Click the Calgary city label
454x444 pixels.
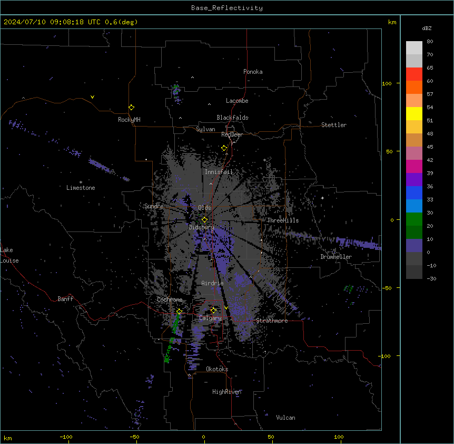coord(210,318)
